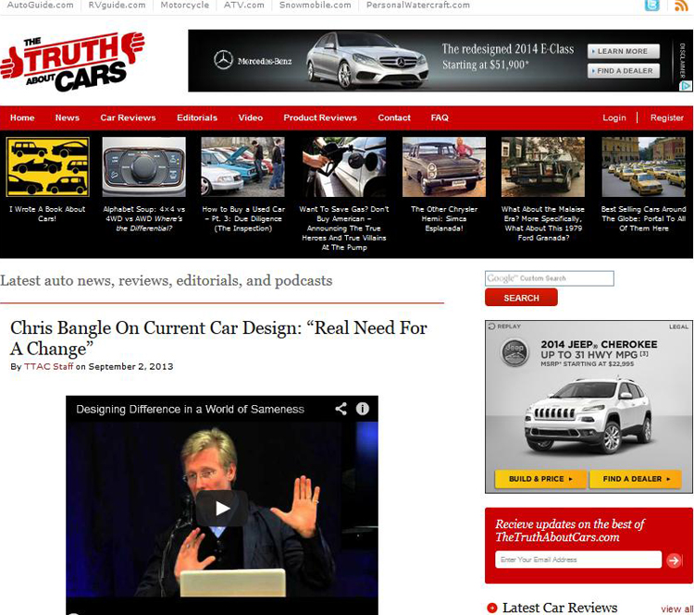694x615 pixels.
Task: Click Find A Dealer on Jeep ad
Action: (636, 479)
